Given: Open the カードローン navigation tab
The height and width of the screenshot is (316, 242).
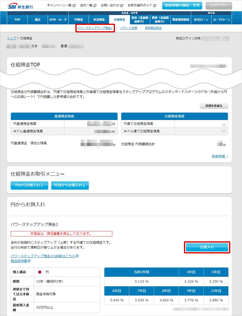Looking at the screenshot, I should pyautogui.click(x=221, y=19).
